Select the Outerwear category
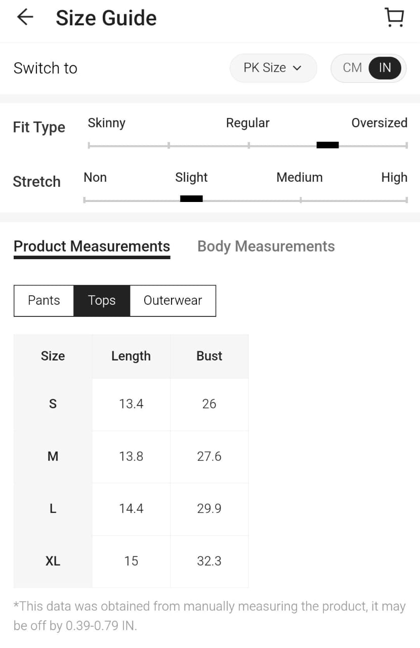 pos(173,301)
